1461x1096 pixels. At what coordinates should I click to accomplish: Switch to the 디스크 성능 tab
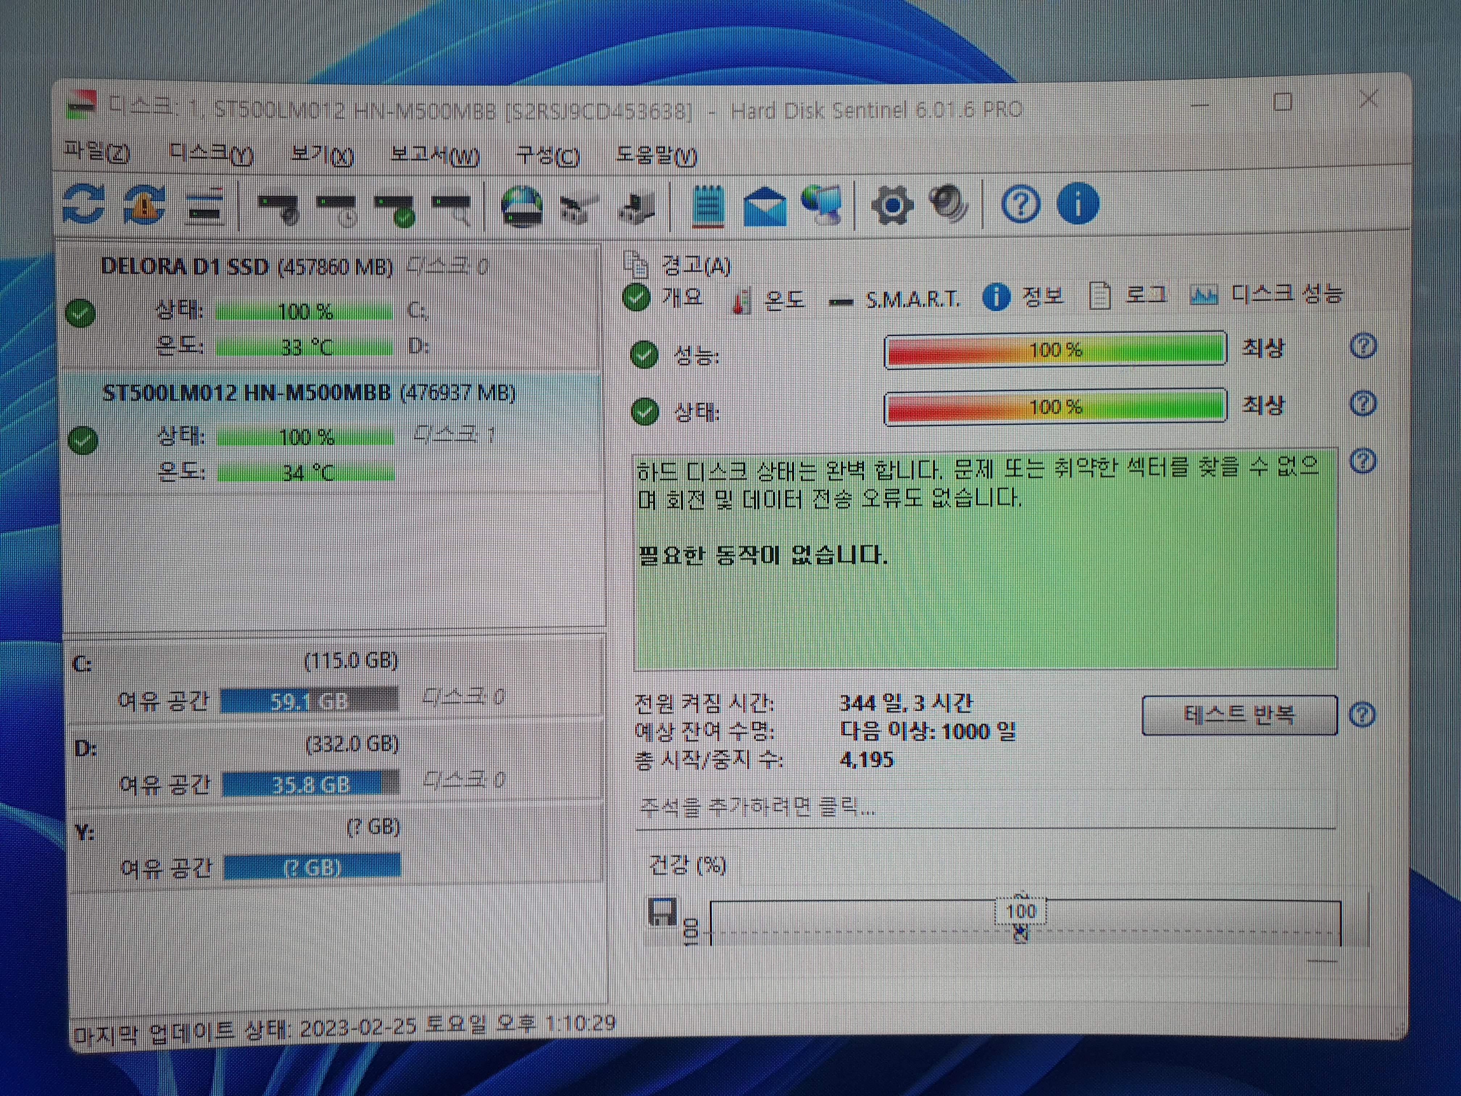[1266, 294]
